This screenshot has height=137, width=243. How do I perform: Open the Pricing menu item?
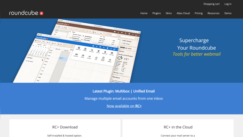(198, 13)
